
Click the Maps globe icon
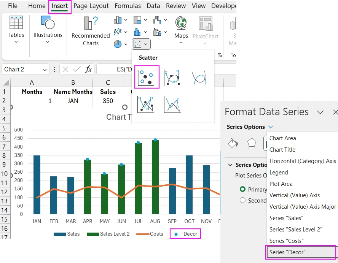click(x=181, y=24)
